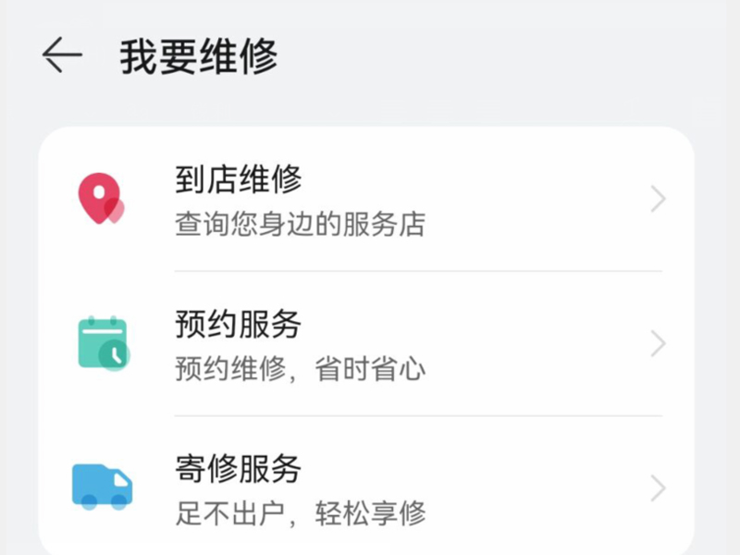Viewport: 740px width, 555px height.
Task: Click the divider line below 到店维修 row
Action: point(418,271)
